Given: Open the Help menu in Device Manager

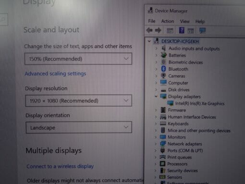Looking at the screenshot, I should [200, 22].
